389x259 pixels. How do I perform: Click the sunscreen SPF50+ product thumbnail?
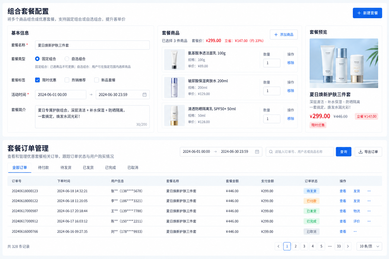tap(174, 115)
